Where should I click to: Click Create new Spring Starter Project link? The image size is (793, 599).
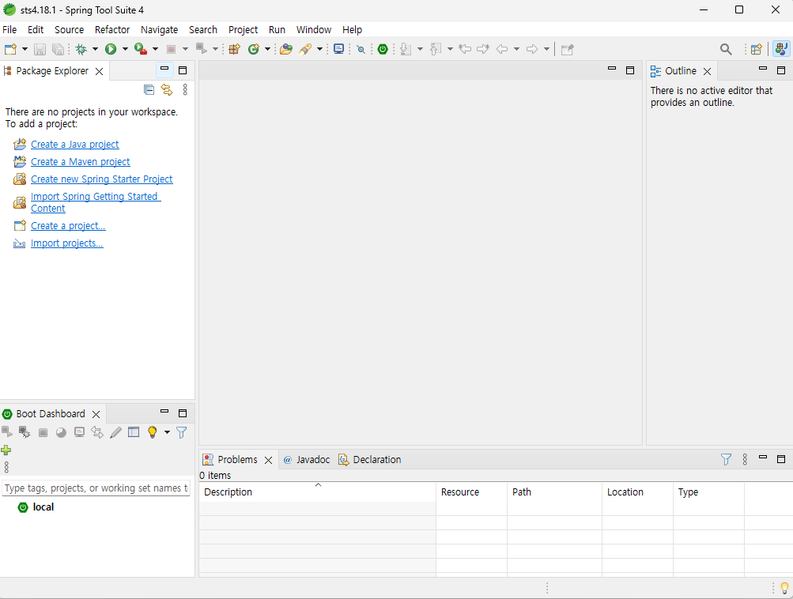(102, 179)
